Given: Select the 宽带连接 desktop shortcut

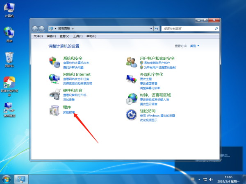Looking at the screenshot, I should click(x=9, y=110).
